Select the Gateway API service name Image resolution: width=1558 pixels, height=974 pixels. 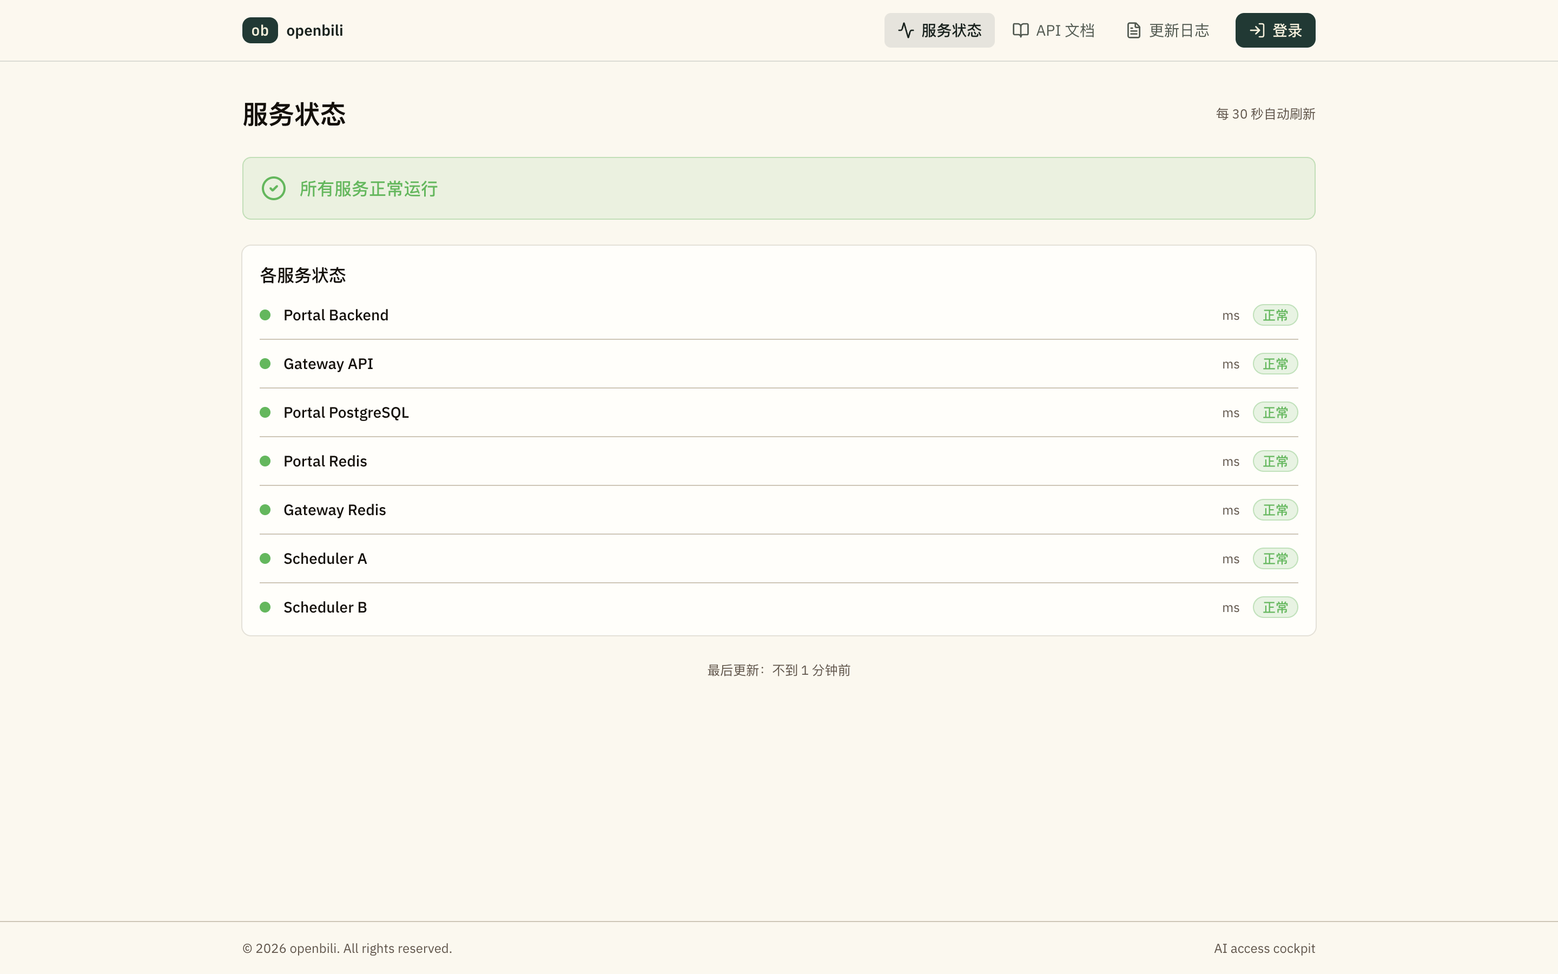click(x=328, y=363)
